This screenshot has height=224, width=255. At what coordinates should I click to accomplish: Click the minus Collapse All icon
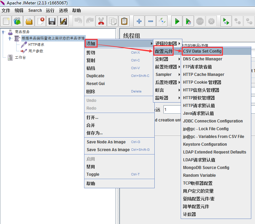[151, 21]
